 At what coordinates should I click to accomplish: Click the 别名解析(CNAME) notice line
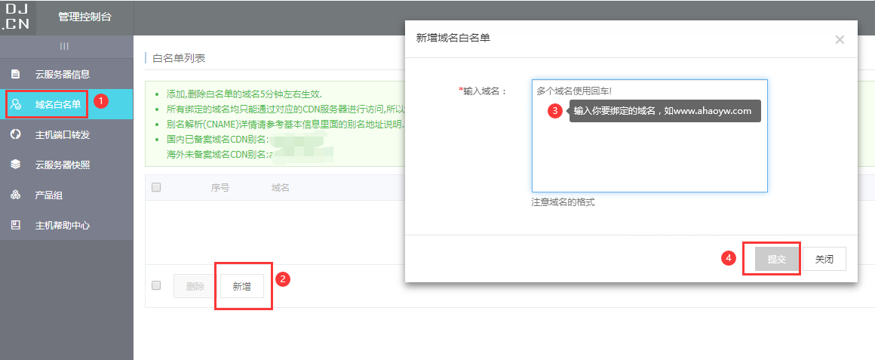(285, 124)
